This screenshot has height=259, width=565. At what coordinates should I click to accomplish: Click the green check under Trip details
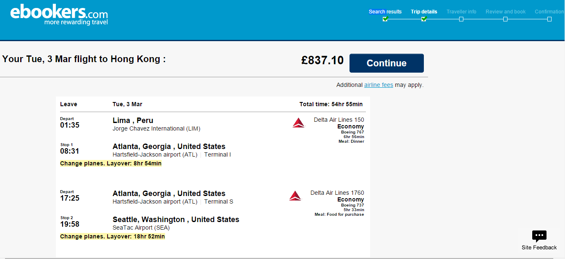tap(424, 19)
